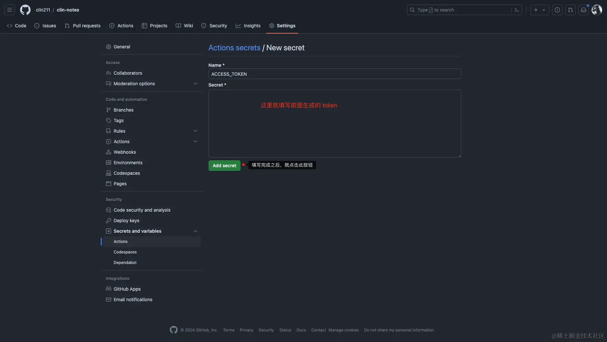
Task: Open General settings in sidebar
Action: [152, 47]
